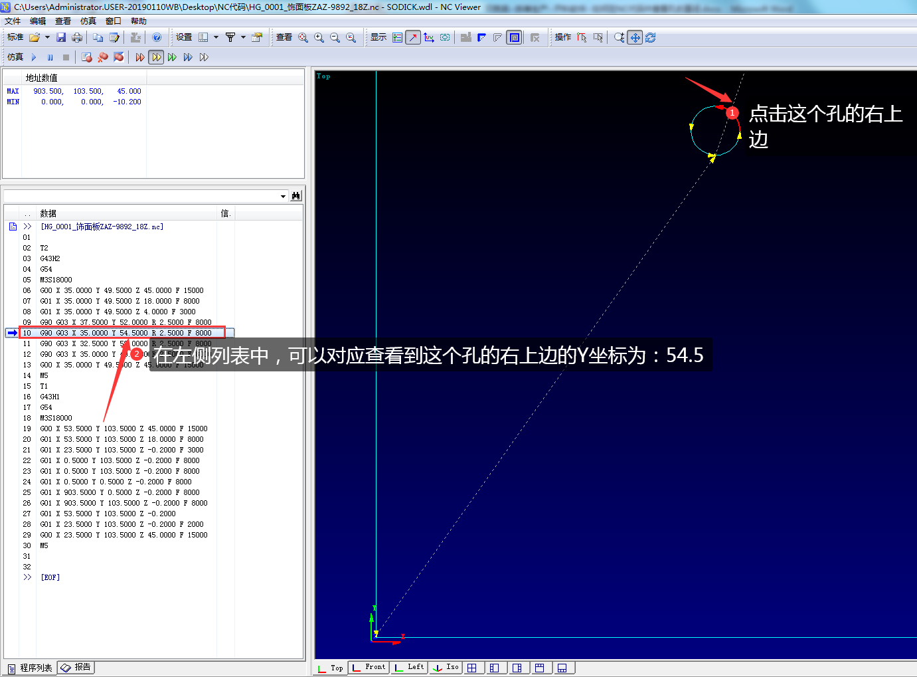Zoom in with the plus magnifier
The height and width of the screenshot is (677, 917).
click(x=319, y=37)
